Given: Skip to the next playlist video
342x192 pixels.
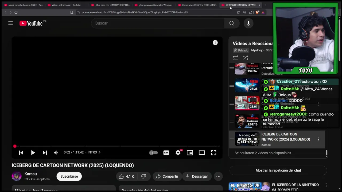Looking at the screenshot, I should (x=45, y=153).
